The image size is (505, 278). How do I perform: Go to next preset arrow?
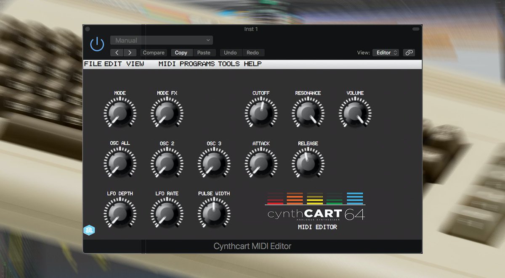point(130,52)
